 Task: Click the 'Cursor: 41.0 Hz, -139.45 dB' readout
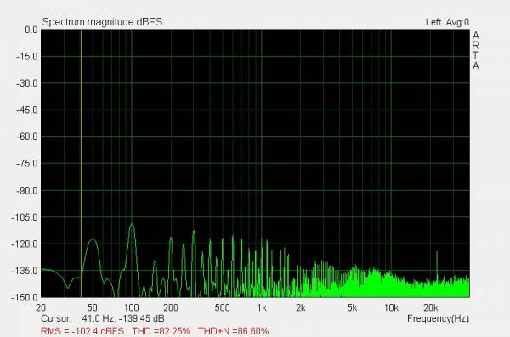pyautogui.click(x=103, y=318)
